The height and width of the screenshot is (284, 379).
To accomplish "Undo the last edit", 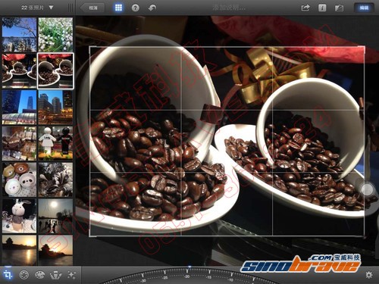I will click(x=152, y=8).
